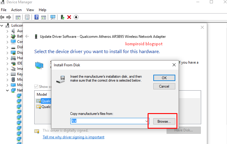Expand the Imaging devices chevron
The height and width of the screenshot is (144, 227).
pyautogui.click(x=8, y=69)
